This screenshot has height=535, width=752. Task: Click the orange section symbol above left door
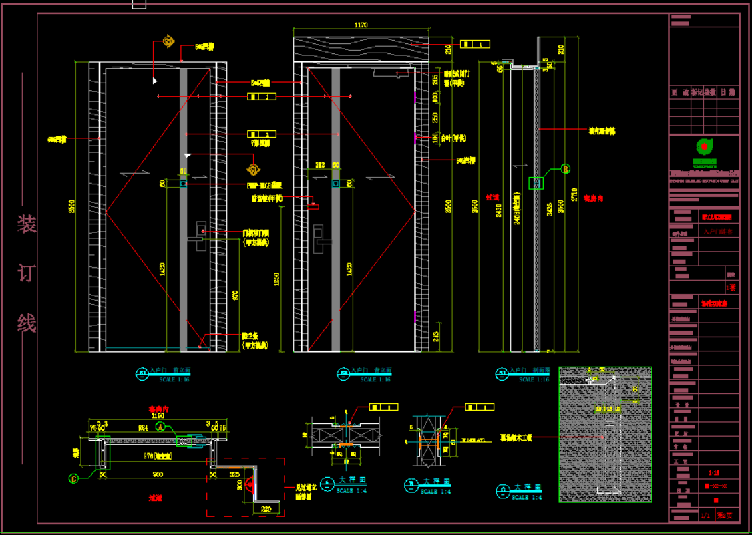click(x=168, y=42)
